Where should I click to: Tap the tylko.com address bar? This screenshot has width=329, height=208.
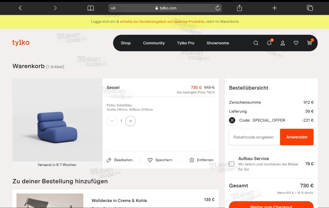point(165,8)
